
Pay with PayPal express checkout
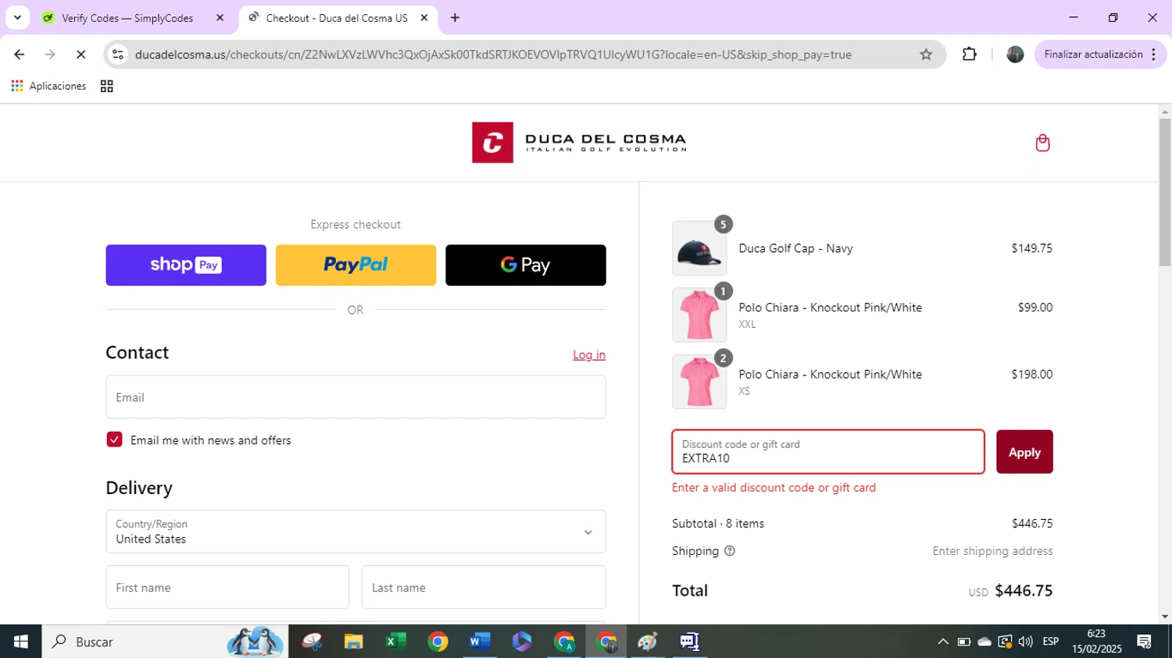point(356,265)
